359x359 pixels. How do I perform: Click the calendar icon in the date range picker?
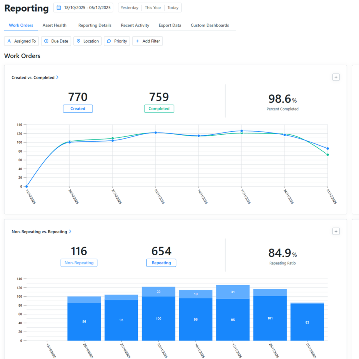(x=59, y=8)
